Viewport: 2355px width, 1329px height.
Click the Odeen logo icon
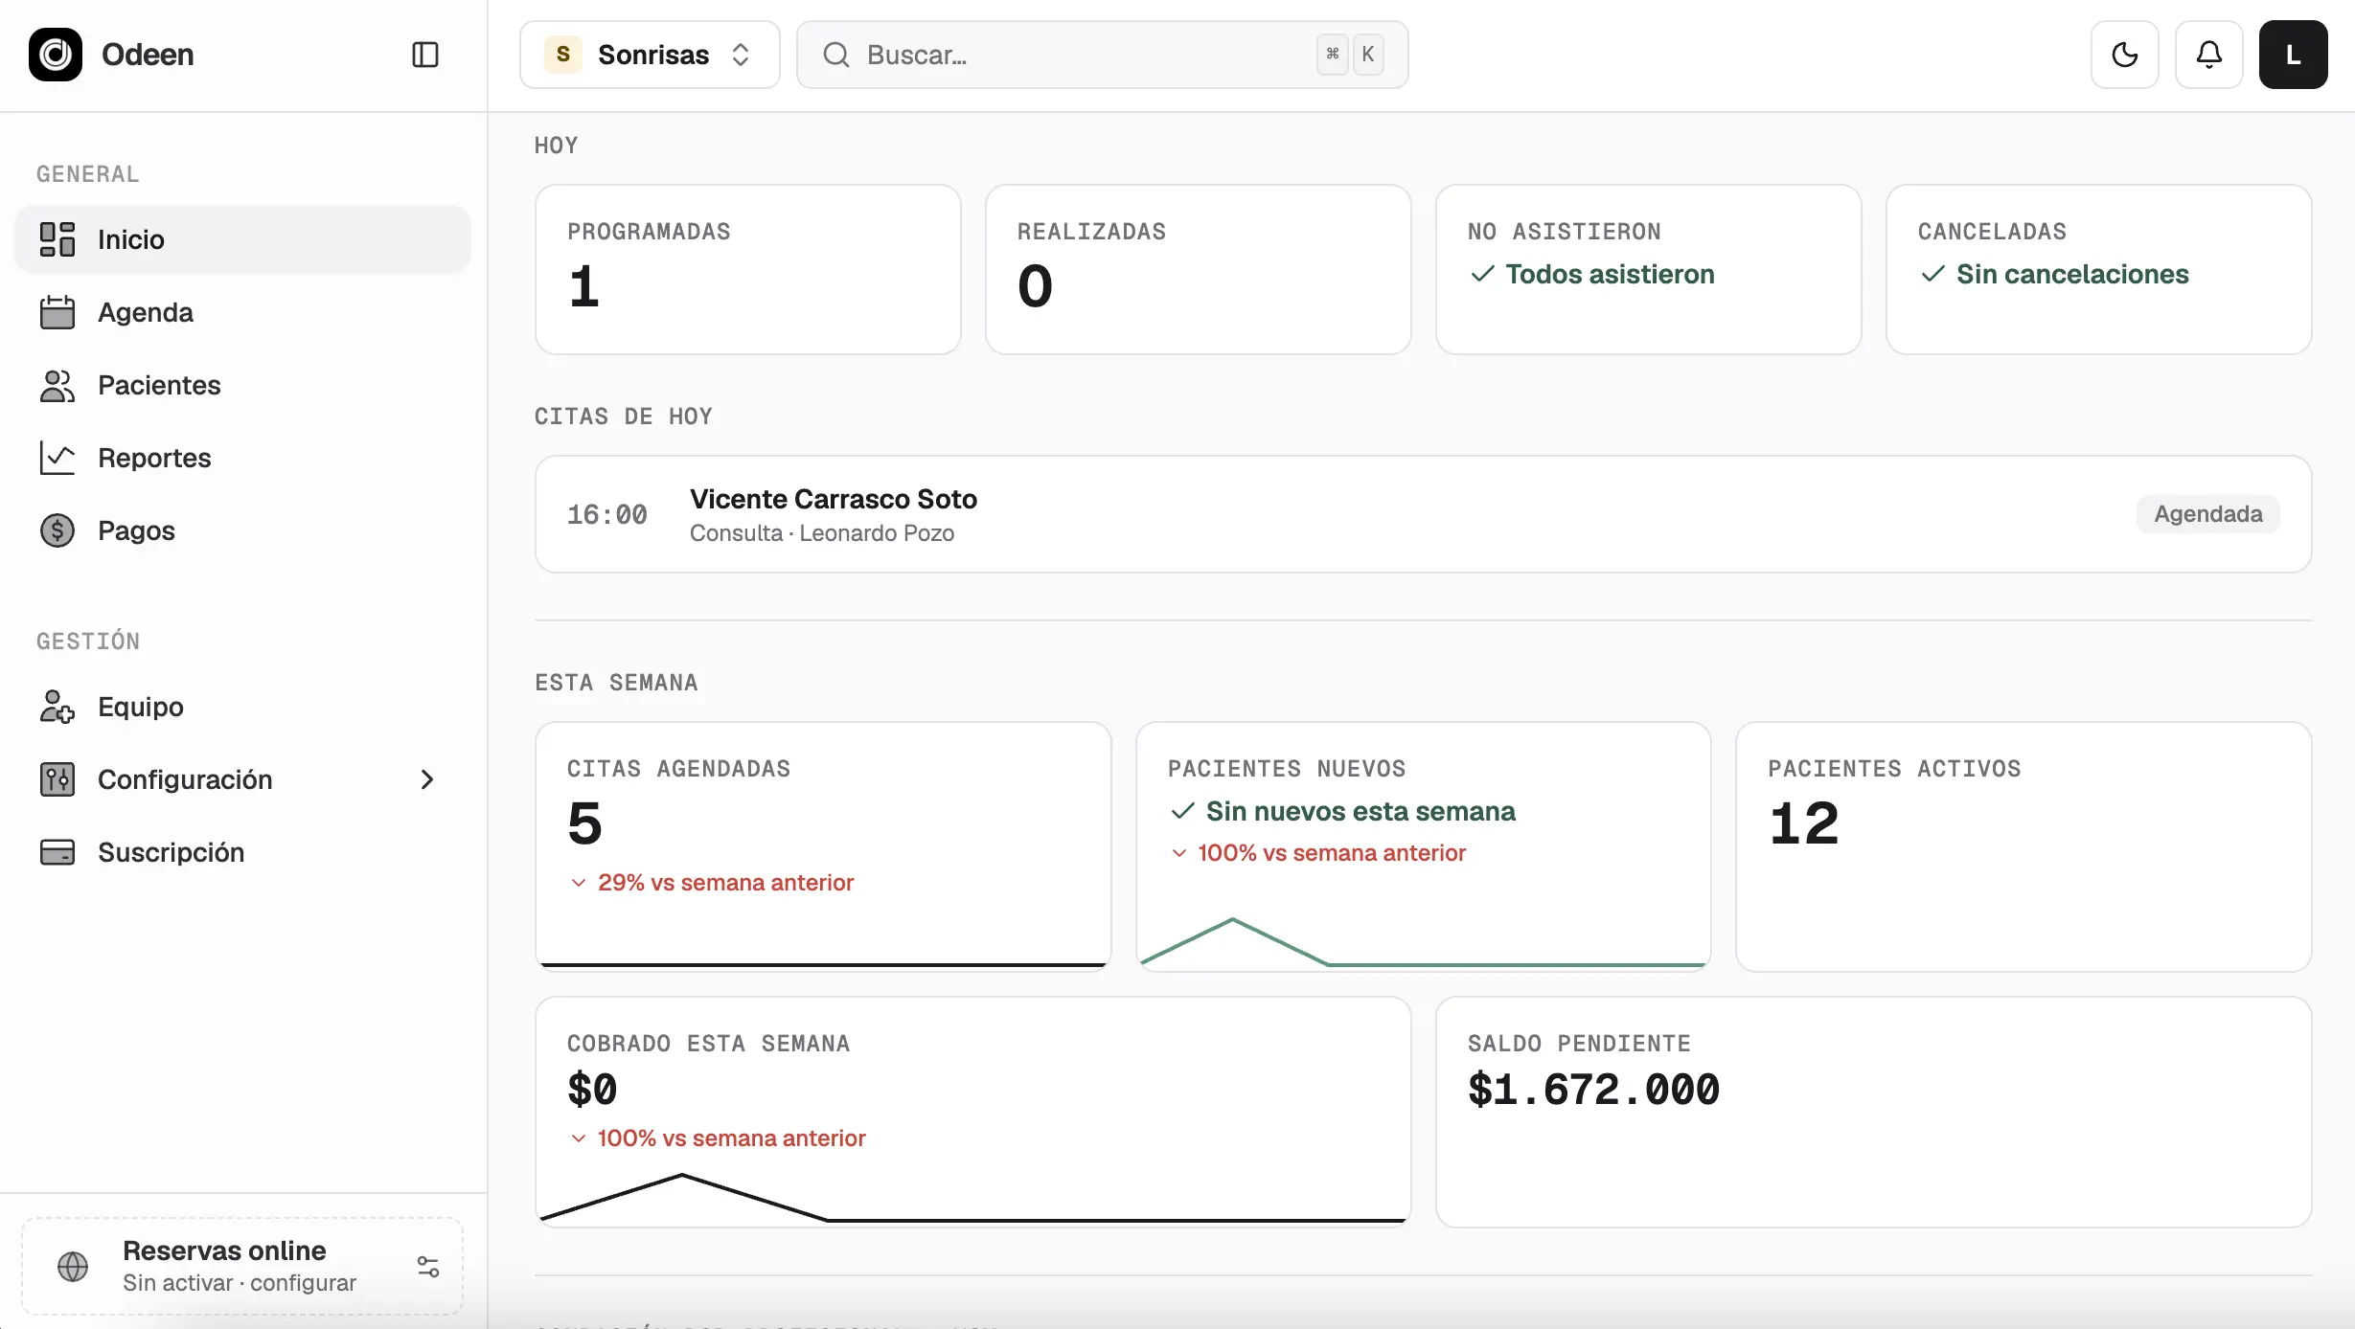click(56, 55)
